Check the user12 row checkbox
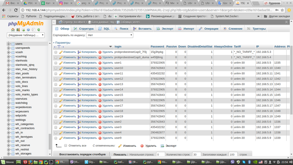The image size is (293, 165). tap(56, 79)
